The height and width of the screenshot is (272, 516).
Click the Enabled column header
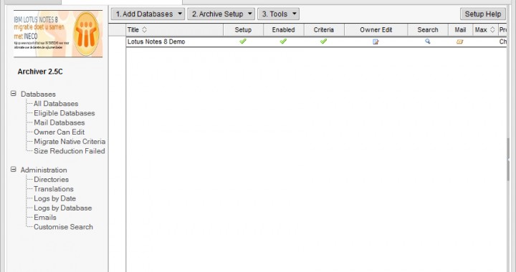[283, 30]
